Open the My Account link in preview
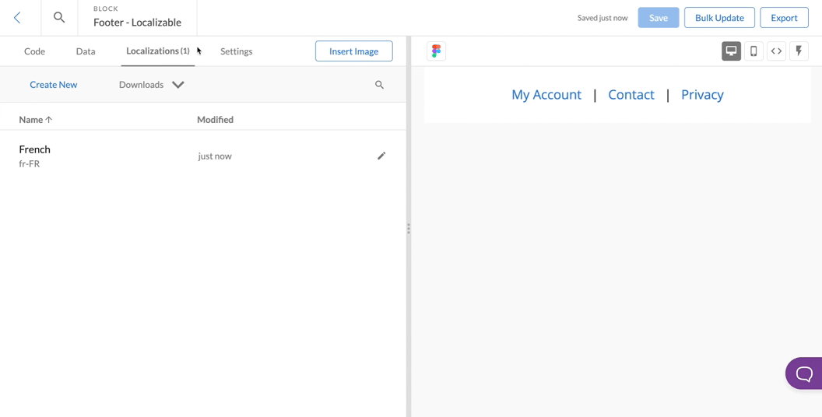Image resolution: width=822 pixels, height=417 pixels. point(546,94)
